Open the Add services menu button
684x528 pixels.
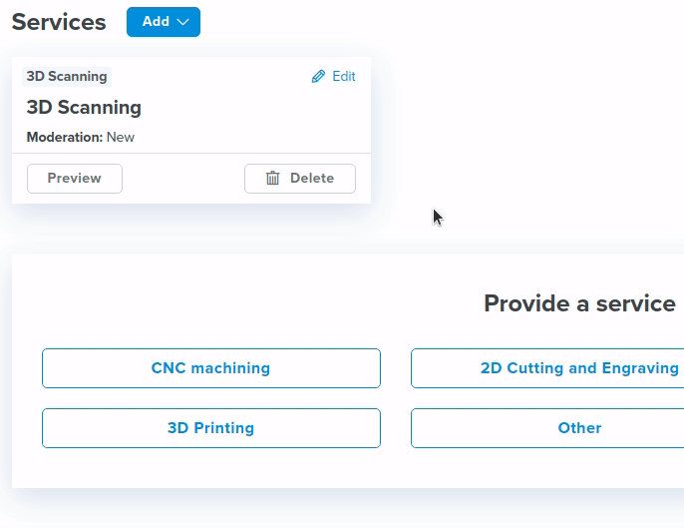[x=156, y=22]
